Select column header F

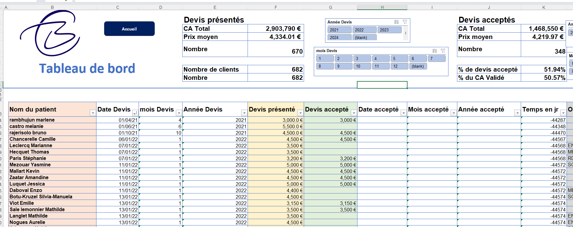click(x=276, y=7)
